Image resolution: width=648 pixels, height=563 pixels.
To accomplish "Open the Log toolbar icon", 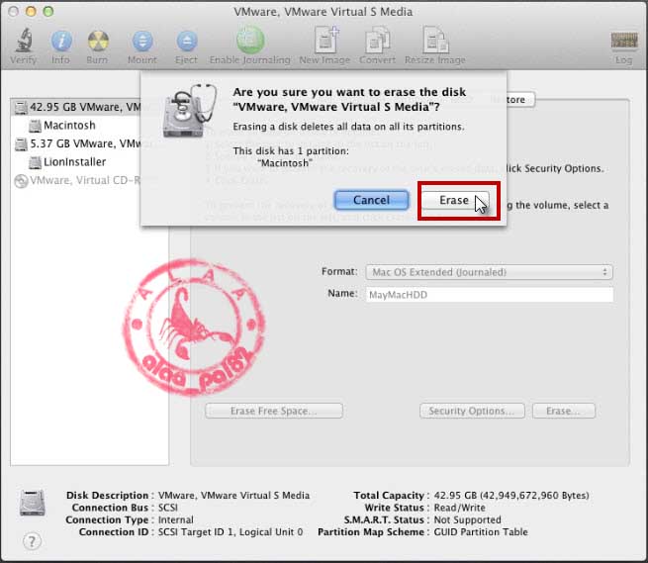I will tap(624, 41).
